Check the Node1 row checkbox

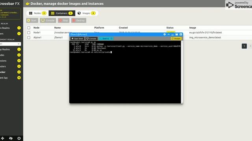(x=29, y=33)
